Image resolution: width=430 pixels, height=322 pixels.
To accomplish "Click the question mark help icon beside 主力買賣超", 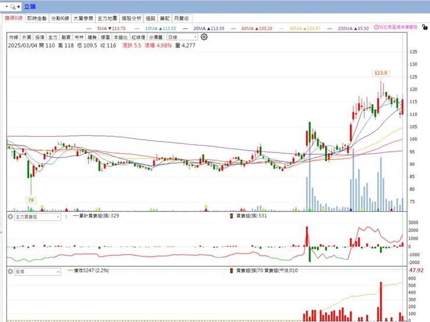I will 66,217.
